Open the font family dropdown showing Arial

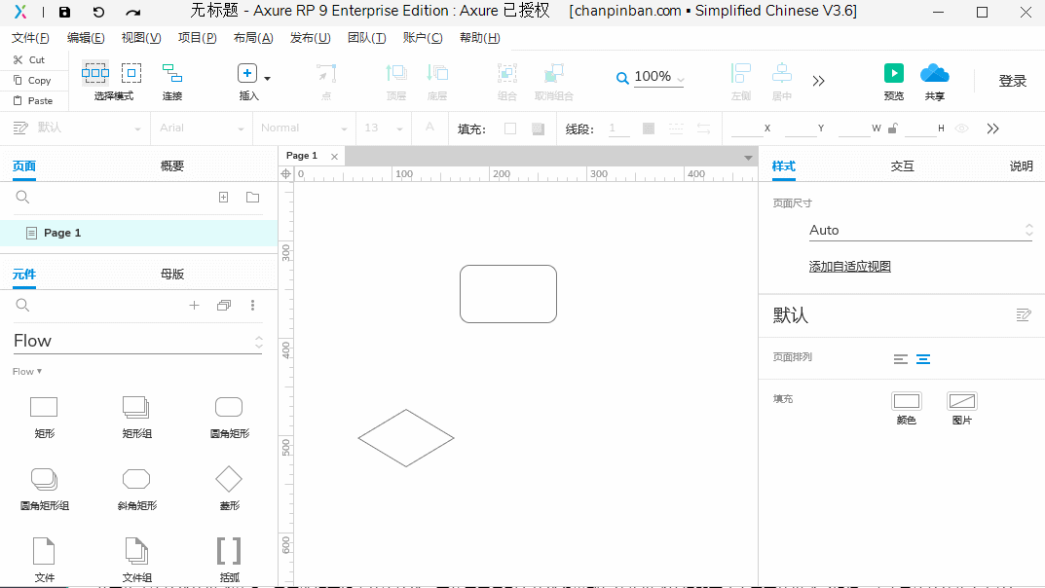pyautogui.click(x=200, y=128)
